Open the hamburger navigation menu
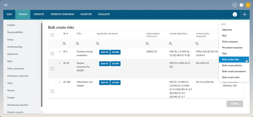 coord(6,5)
